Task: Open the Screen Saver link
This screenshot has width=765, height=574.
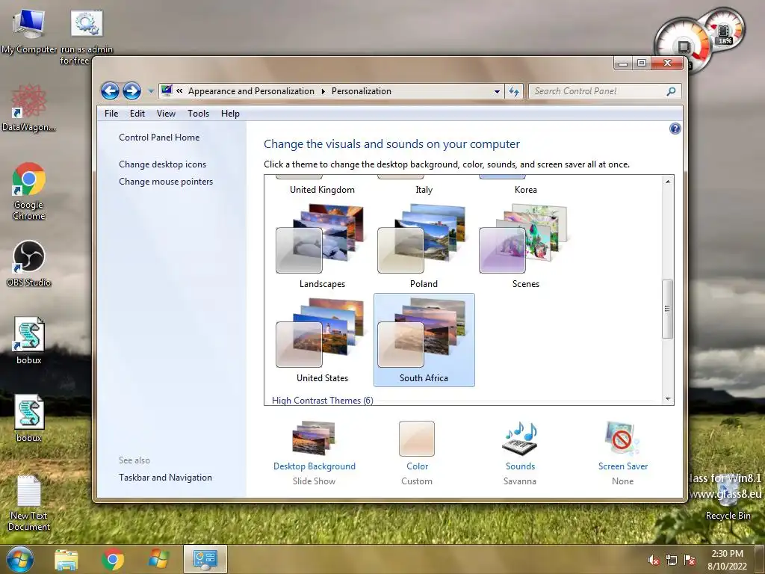Action: [x=623, y=466]
